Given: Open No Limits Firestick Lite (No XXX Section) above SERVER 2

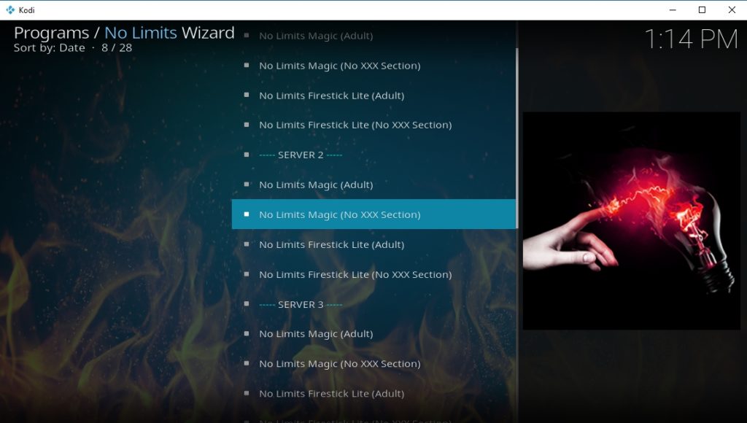Looking at the screenshot, I should coord(373,125).
